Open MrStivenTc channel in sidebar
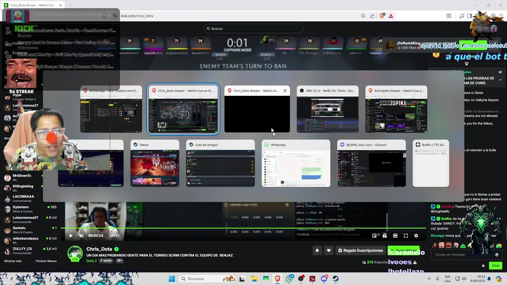The image size is (507, 285). coord(30,178)
